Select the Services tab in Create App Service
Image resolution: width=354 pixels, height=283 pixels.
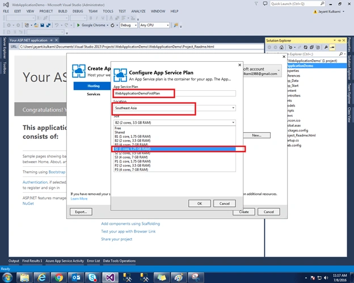coord(94,94)
